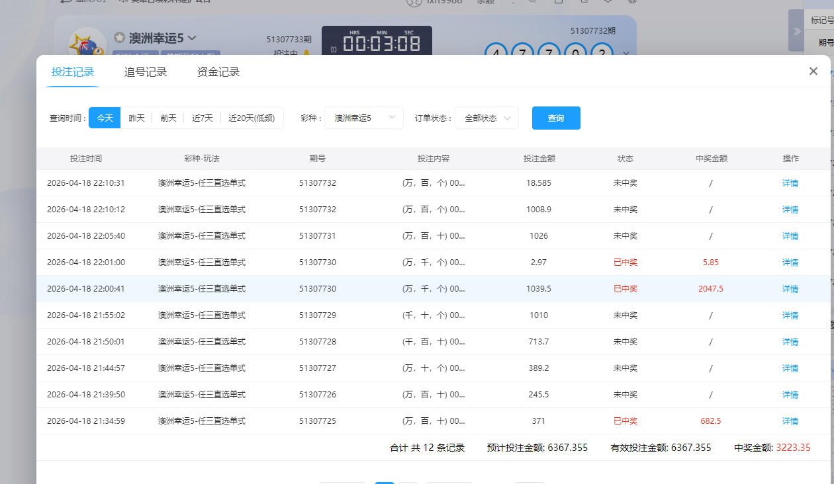Click the issue number 51307725
834x484 pixels.
point(318,421)
